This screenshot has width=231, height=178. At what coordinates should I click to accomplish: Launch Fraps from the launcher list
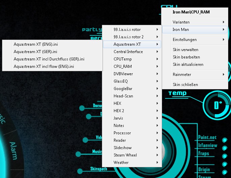click(x=204, y=153)
